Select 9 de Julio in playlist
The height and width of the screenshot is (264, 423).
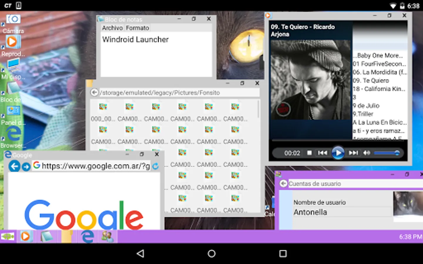380,106
